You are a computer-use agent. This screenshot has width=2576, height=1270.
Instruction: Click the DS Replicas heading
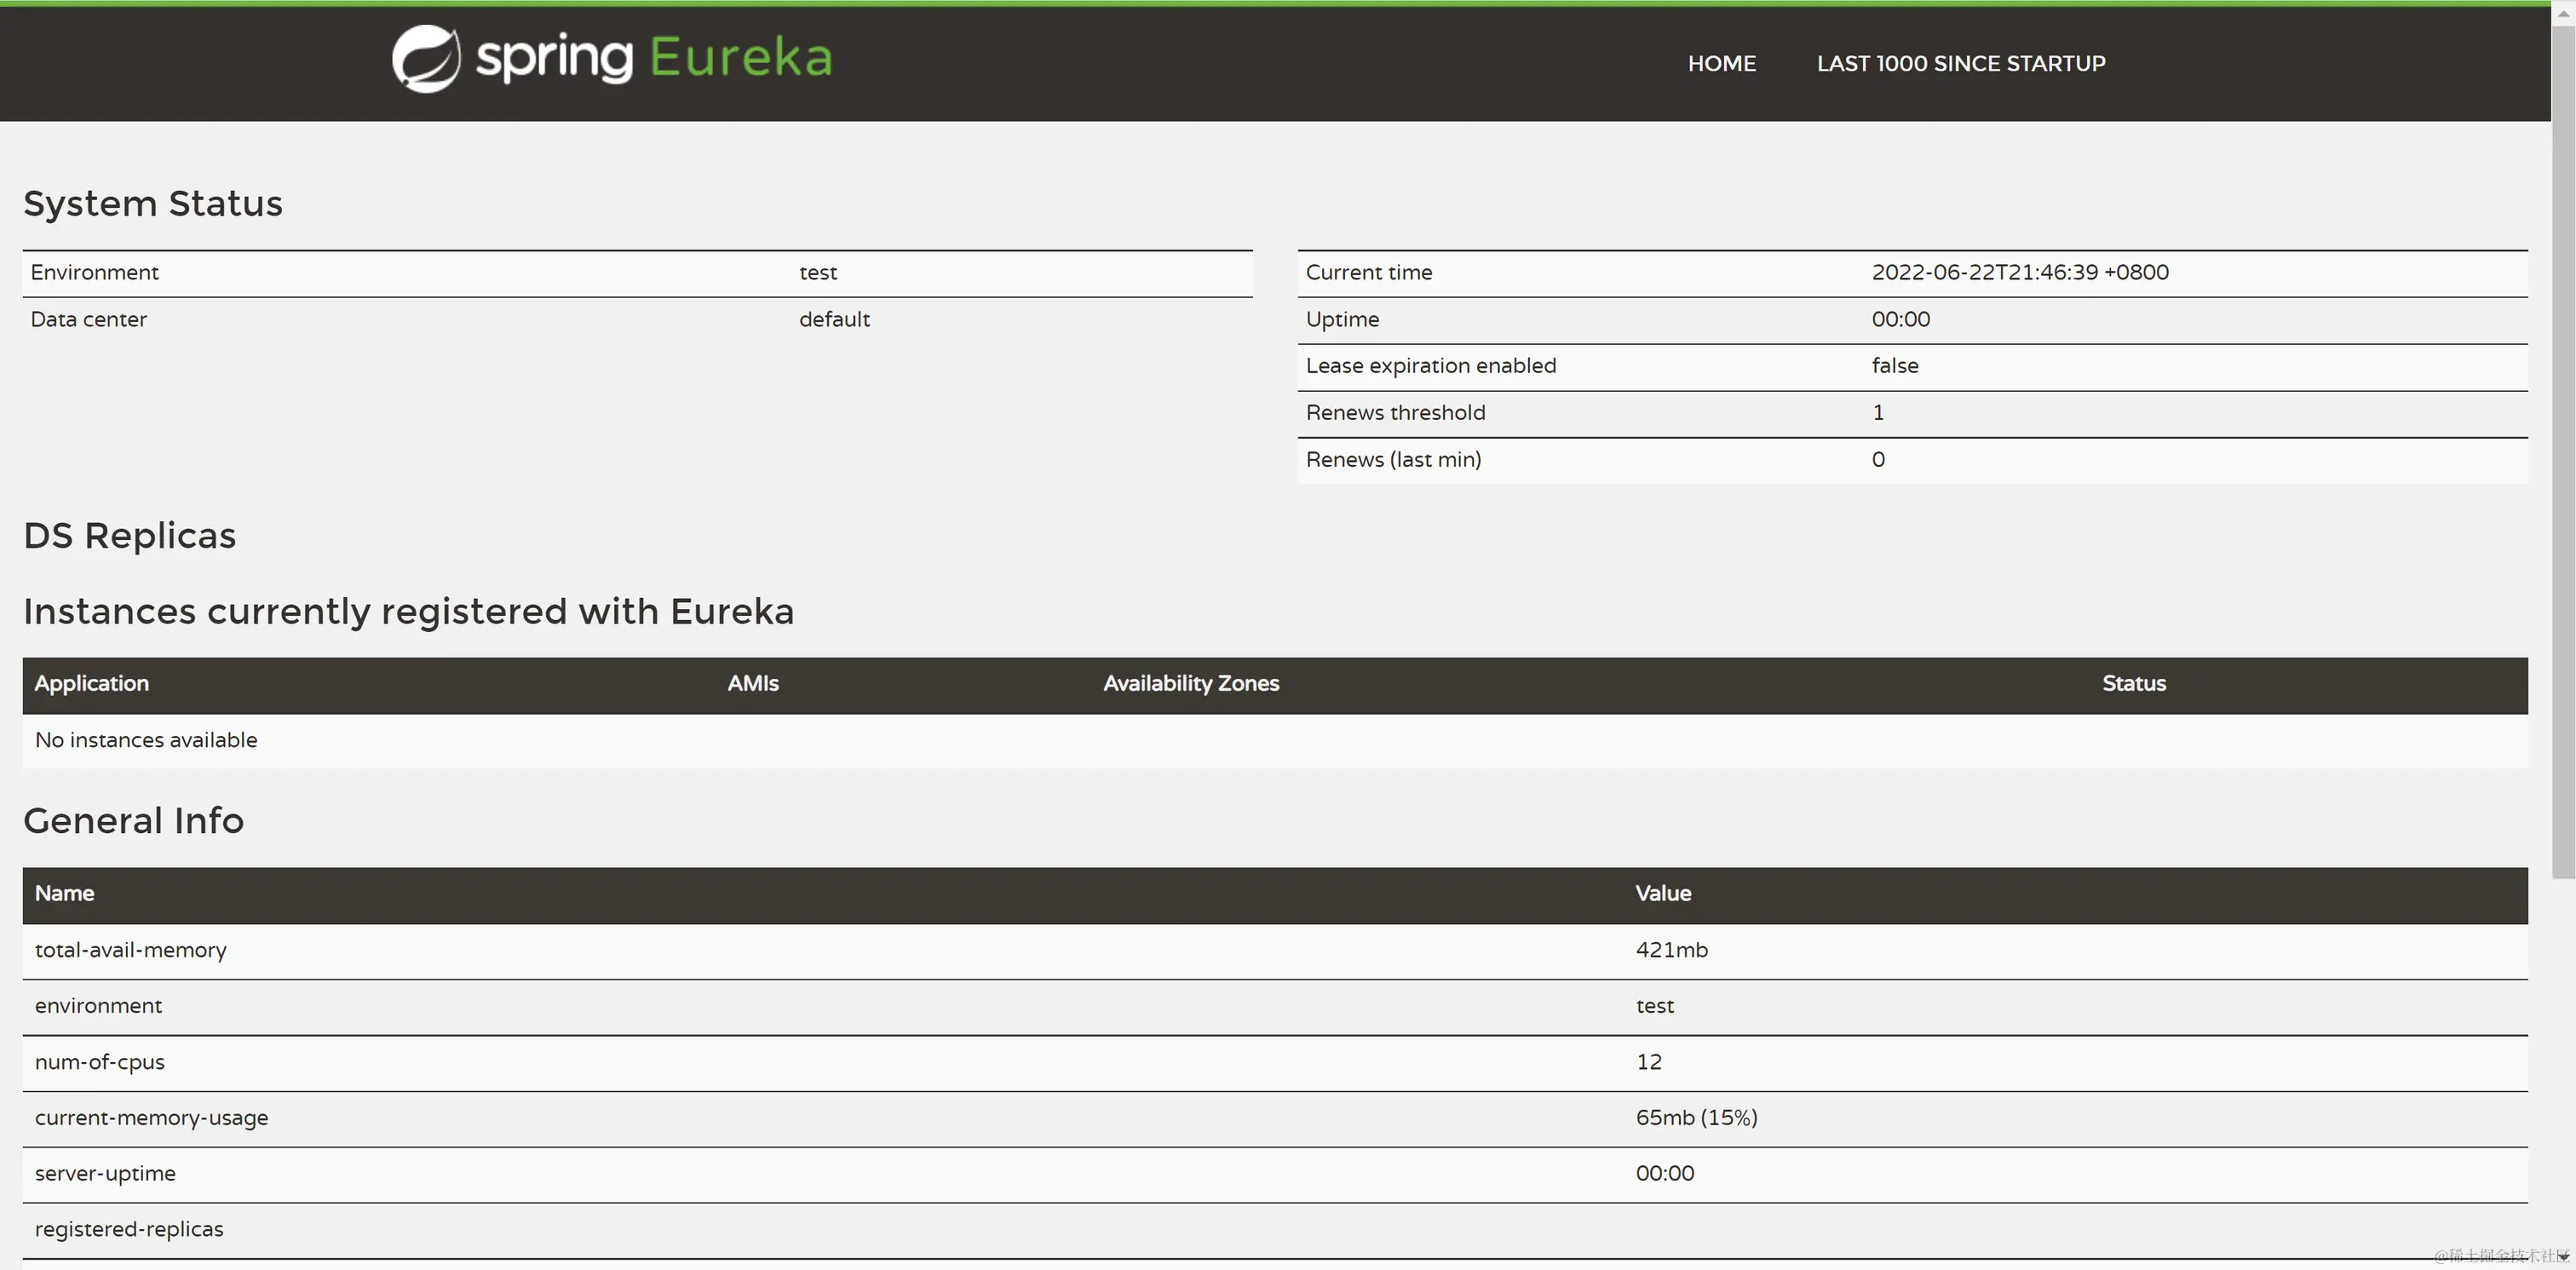click(130, 536)
